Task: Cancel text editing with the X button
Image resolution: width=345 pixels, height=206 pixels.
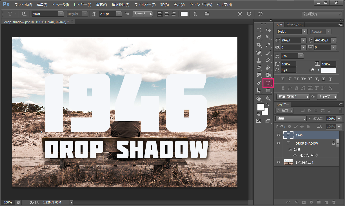Action: click(x=240, y=14)
